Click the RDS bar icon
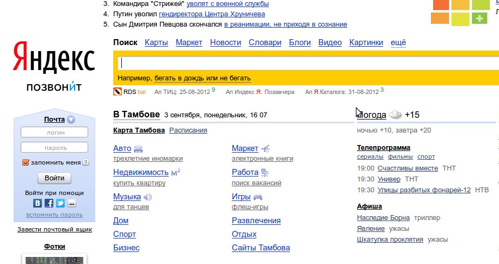499x264 pixels. pyautogui.click(x=117, y=92)
